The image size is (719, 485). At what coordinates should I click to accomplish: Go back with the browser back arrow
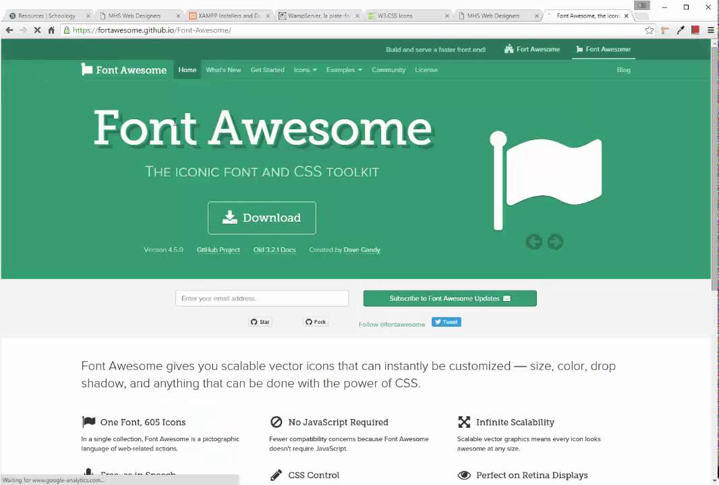point(9,30)
